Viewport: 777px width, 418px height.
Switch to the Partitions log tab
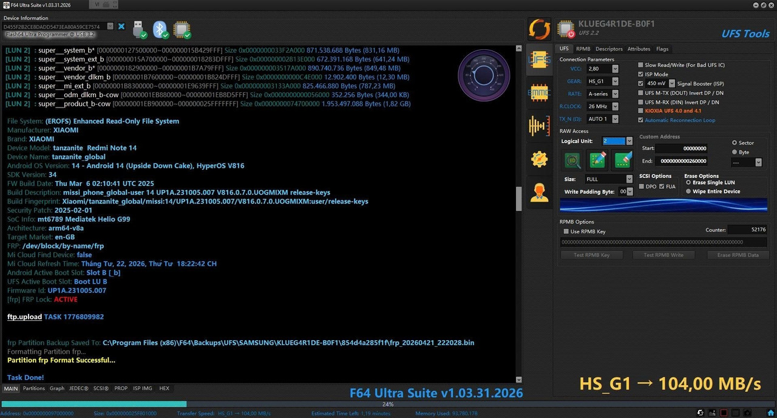coord(34,388)
